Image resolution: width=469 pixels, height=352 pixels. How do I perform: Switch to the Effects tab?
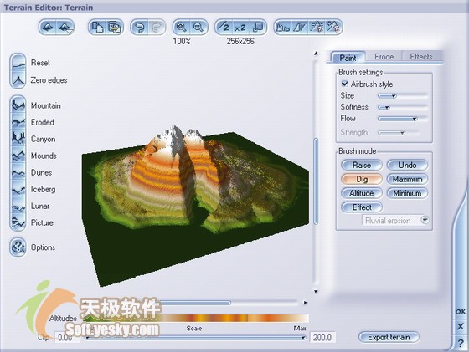421,56
